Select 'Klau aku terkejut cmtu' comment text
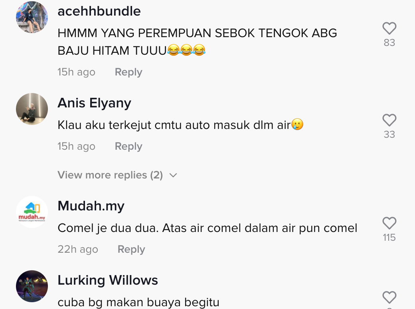 [x=180, y=125]
